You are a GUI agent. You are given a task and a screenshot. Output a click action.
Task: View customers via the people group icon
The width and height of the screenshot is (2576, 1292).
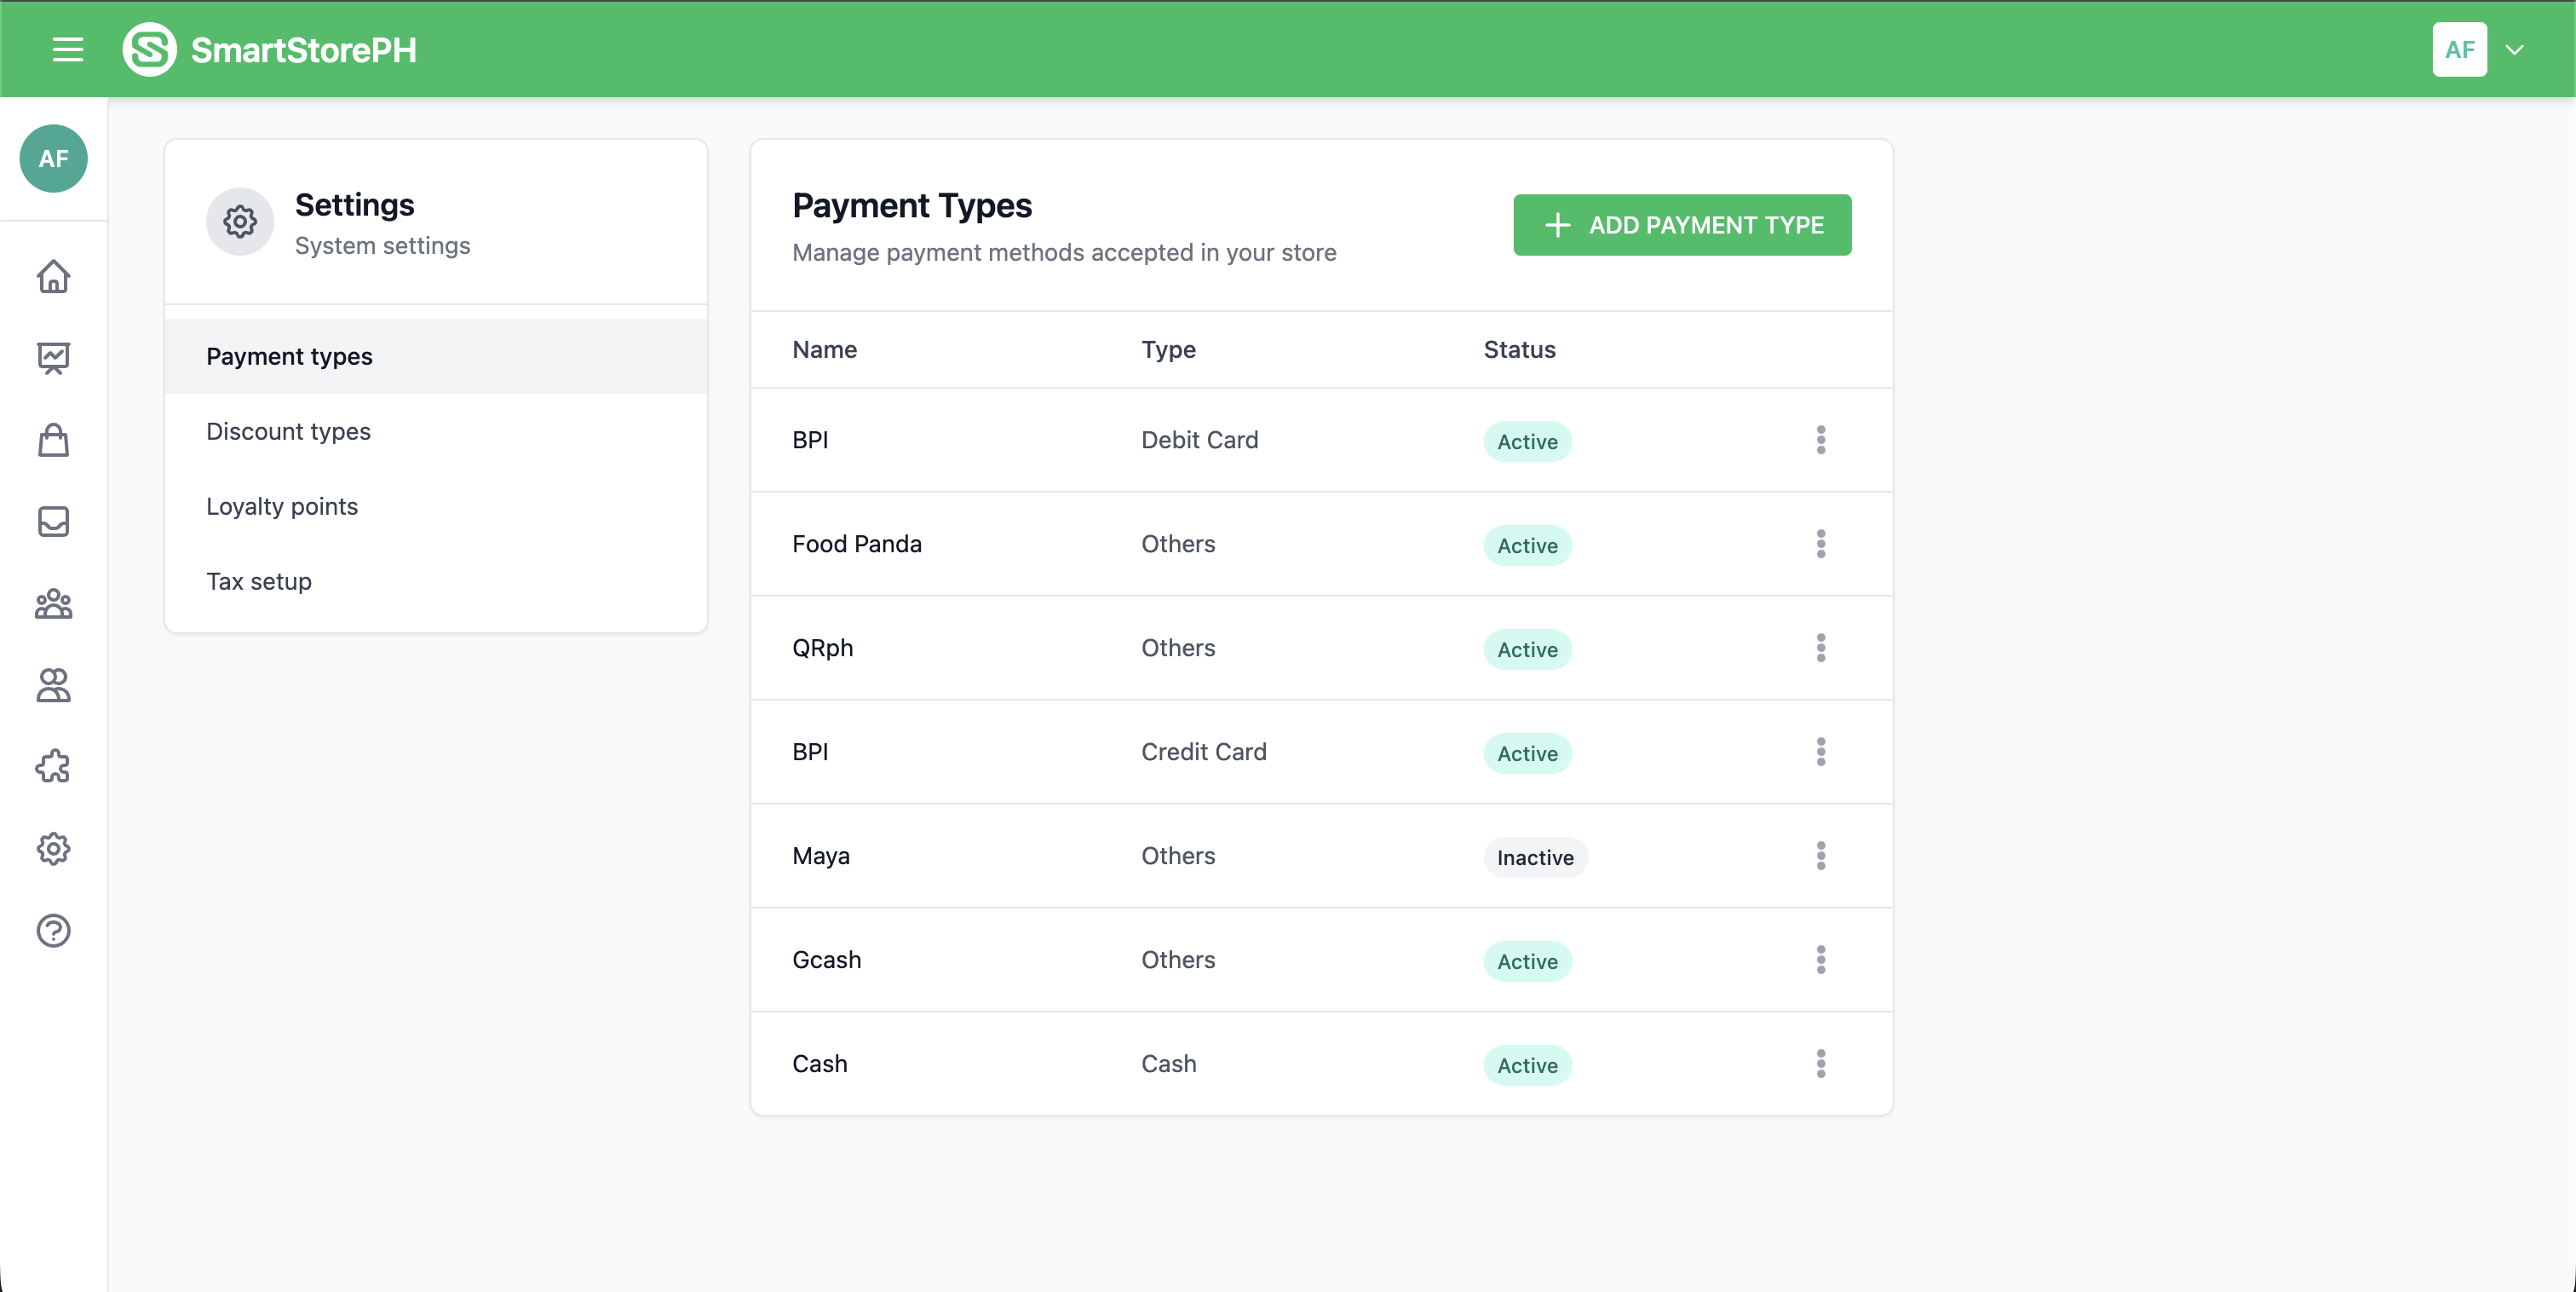pos(53,604)
